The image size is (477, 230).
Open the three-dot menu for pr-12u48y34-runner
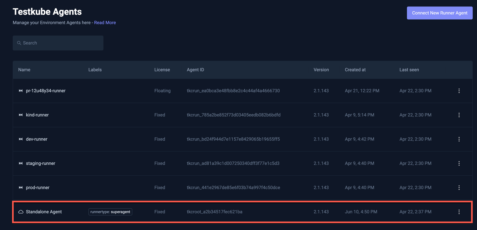[459, 91]
